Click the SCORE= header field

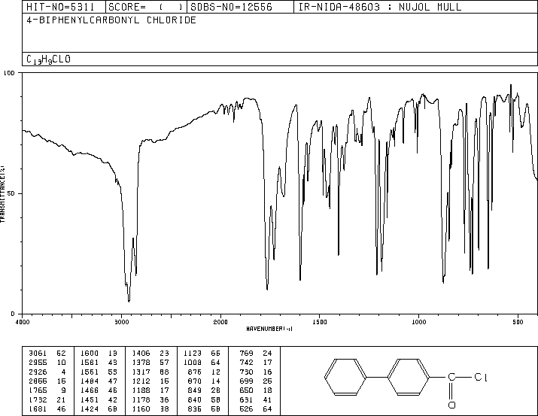(146, 7)
